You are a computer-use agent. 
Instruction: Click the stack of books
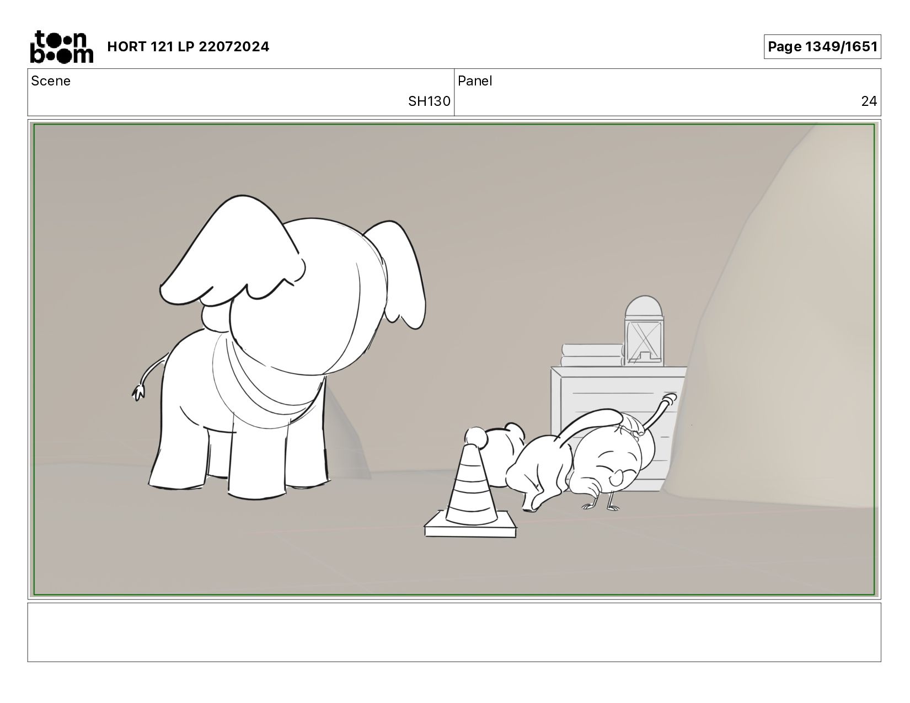point(592,355)
